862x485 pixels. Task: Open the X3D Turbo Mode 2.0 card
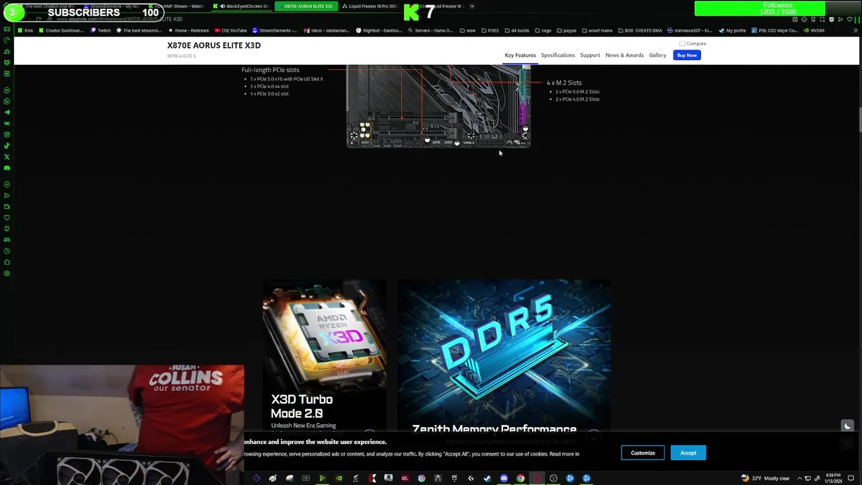point(325,357)
